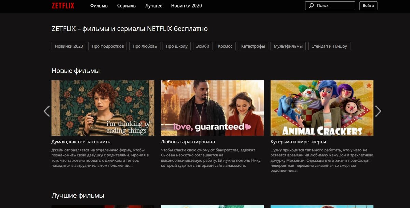Open Новинки 2020 in the top navigation
This screenshot has width=410, height=208.
187,6
